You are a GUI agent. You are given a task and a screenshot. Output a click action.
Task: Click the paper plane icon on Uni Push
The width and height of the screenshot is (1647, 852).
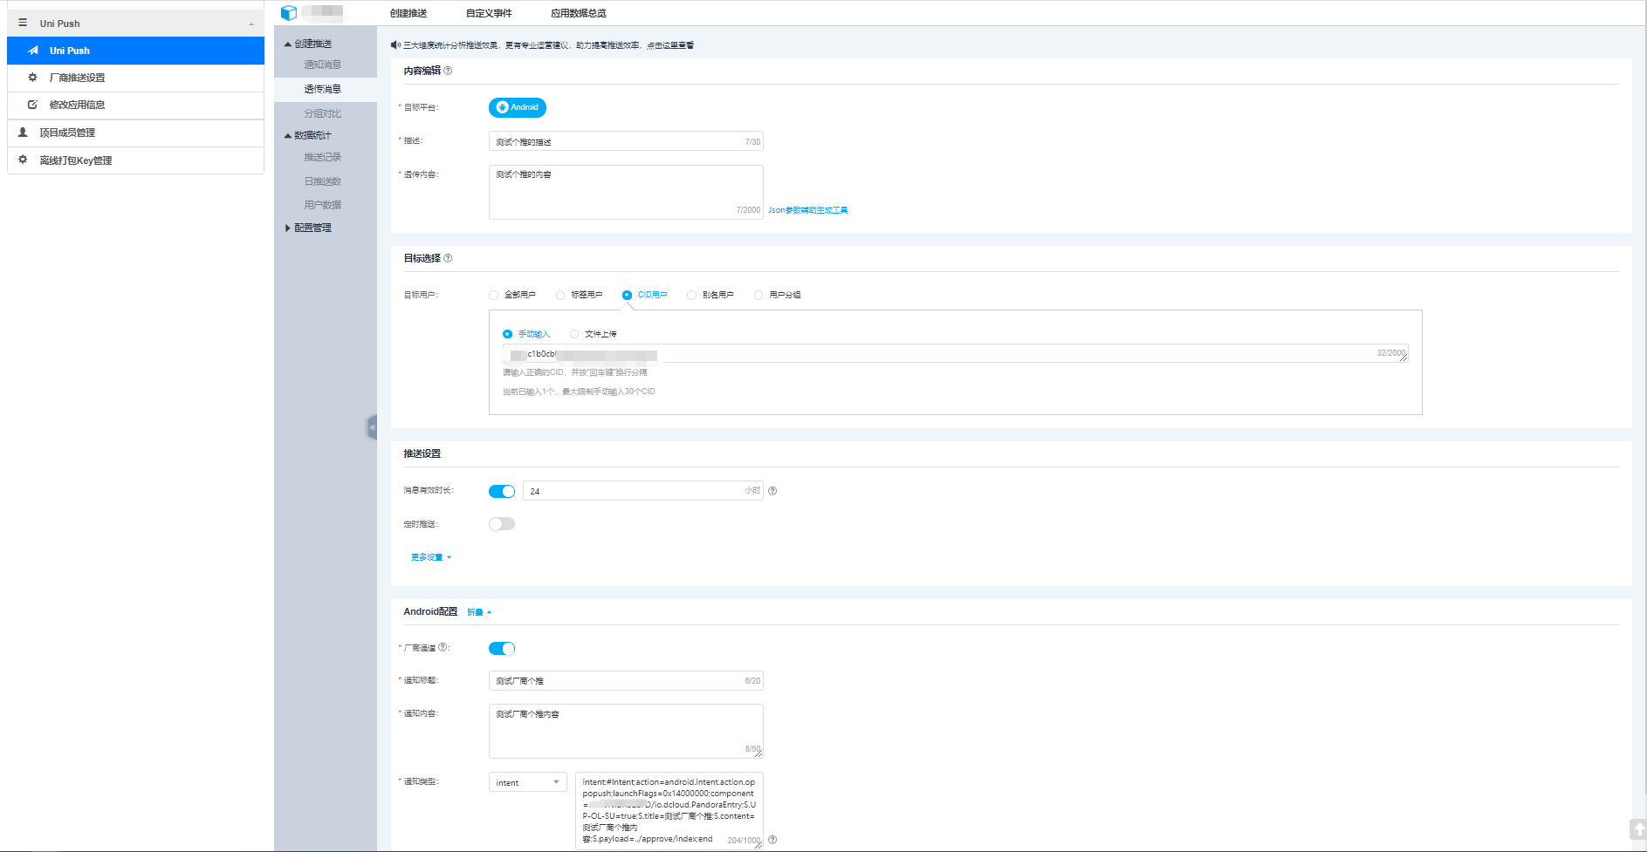point(33,51)
